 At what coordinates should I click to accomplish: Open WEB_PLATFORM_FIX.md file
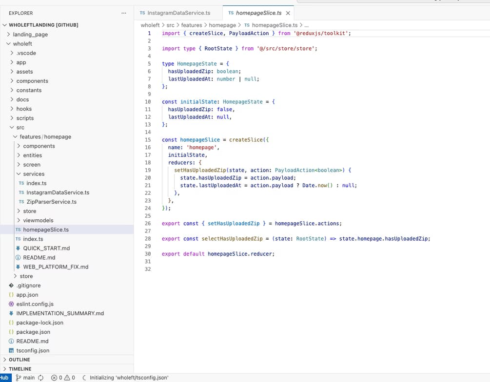56,267
